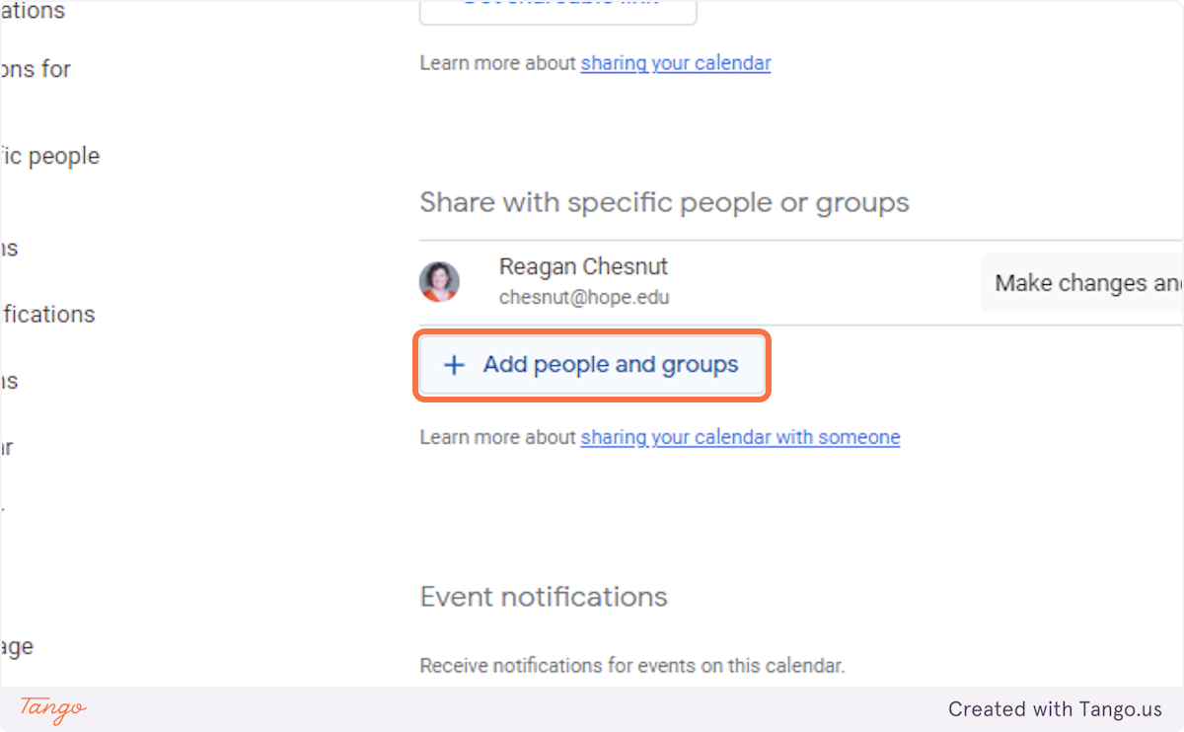
Task: Open sidebar item ending in "ar"
Action: pyautogui.click(x=7, y=448)
